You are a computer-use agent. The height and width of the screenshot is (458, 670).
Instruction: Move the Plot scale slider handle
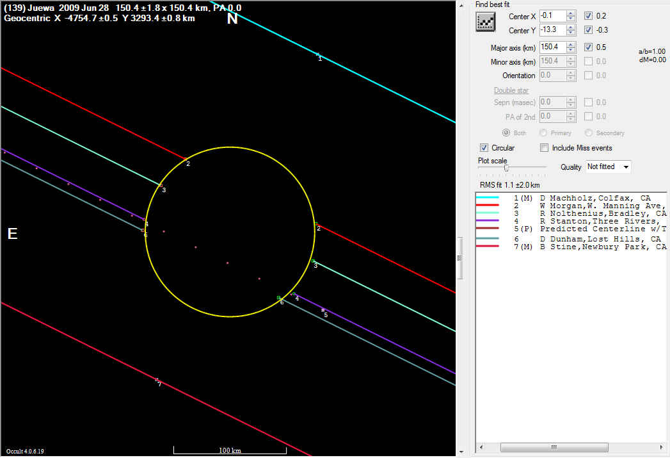coord(506,168)
